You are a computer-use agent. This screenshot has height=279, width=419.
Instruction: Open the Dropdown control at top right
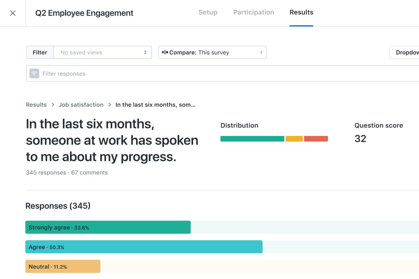(408, 52)
